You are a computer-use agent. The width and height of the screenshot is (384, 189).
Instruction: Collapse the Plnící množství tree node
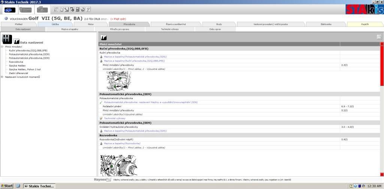(2, 47)
